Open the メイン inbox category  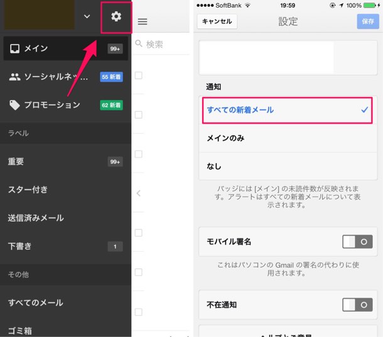tap(66, 48)
